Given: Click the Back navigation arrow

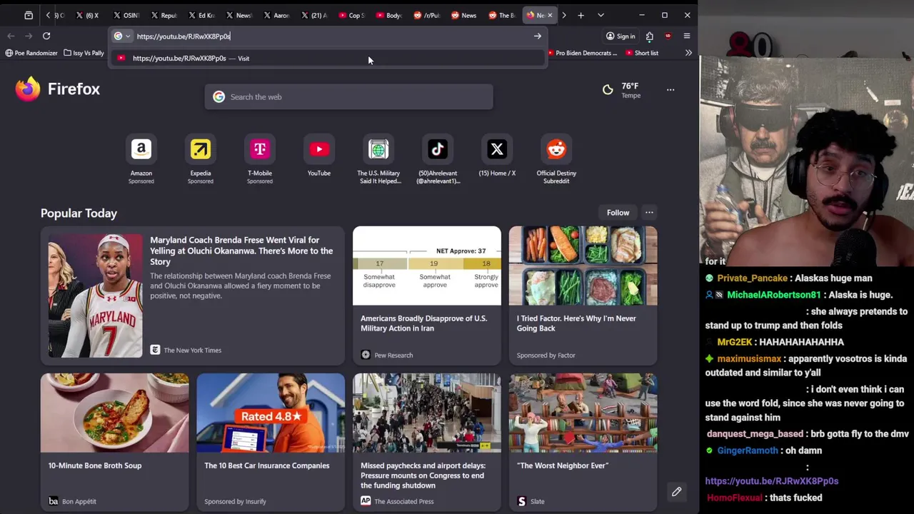Looking at the screenshot, I should point(11,36).
